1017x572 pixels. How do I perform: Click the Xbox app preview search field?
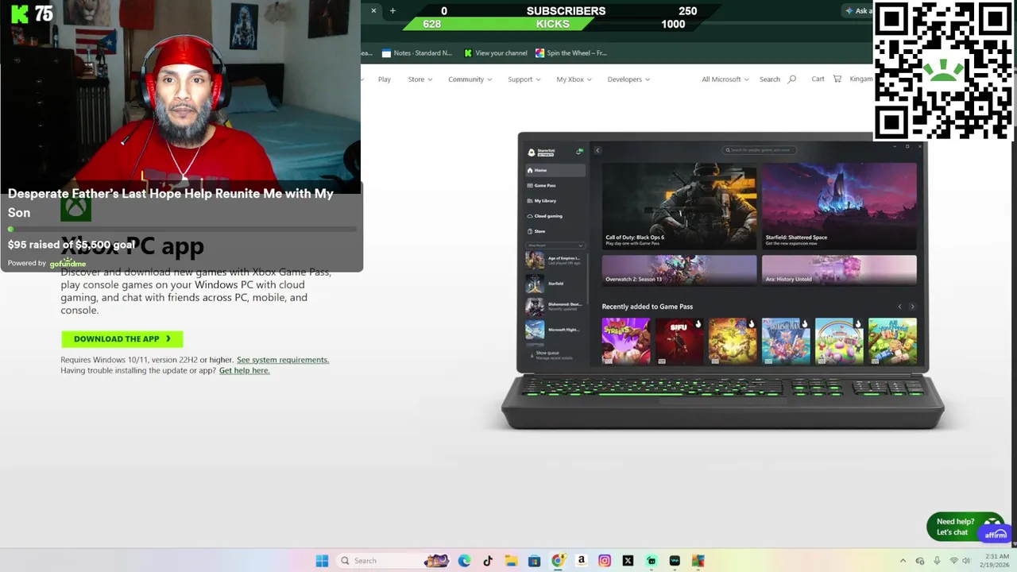[x=759, y=150]
